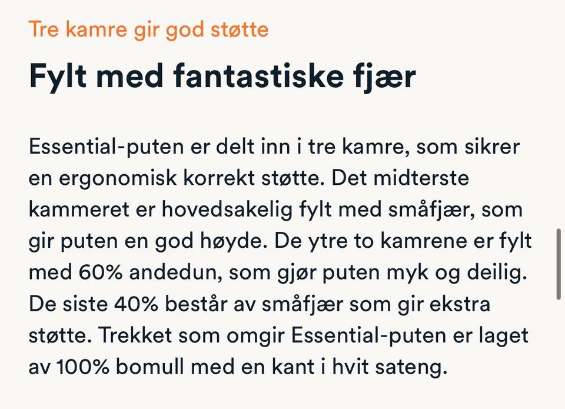Click the '60%' figure in the text
565x409 pixels.
(x=101, y=272)
